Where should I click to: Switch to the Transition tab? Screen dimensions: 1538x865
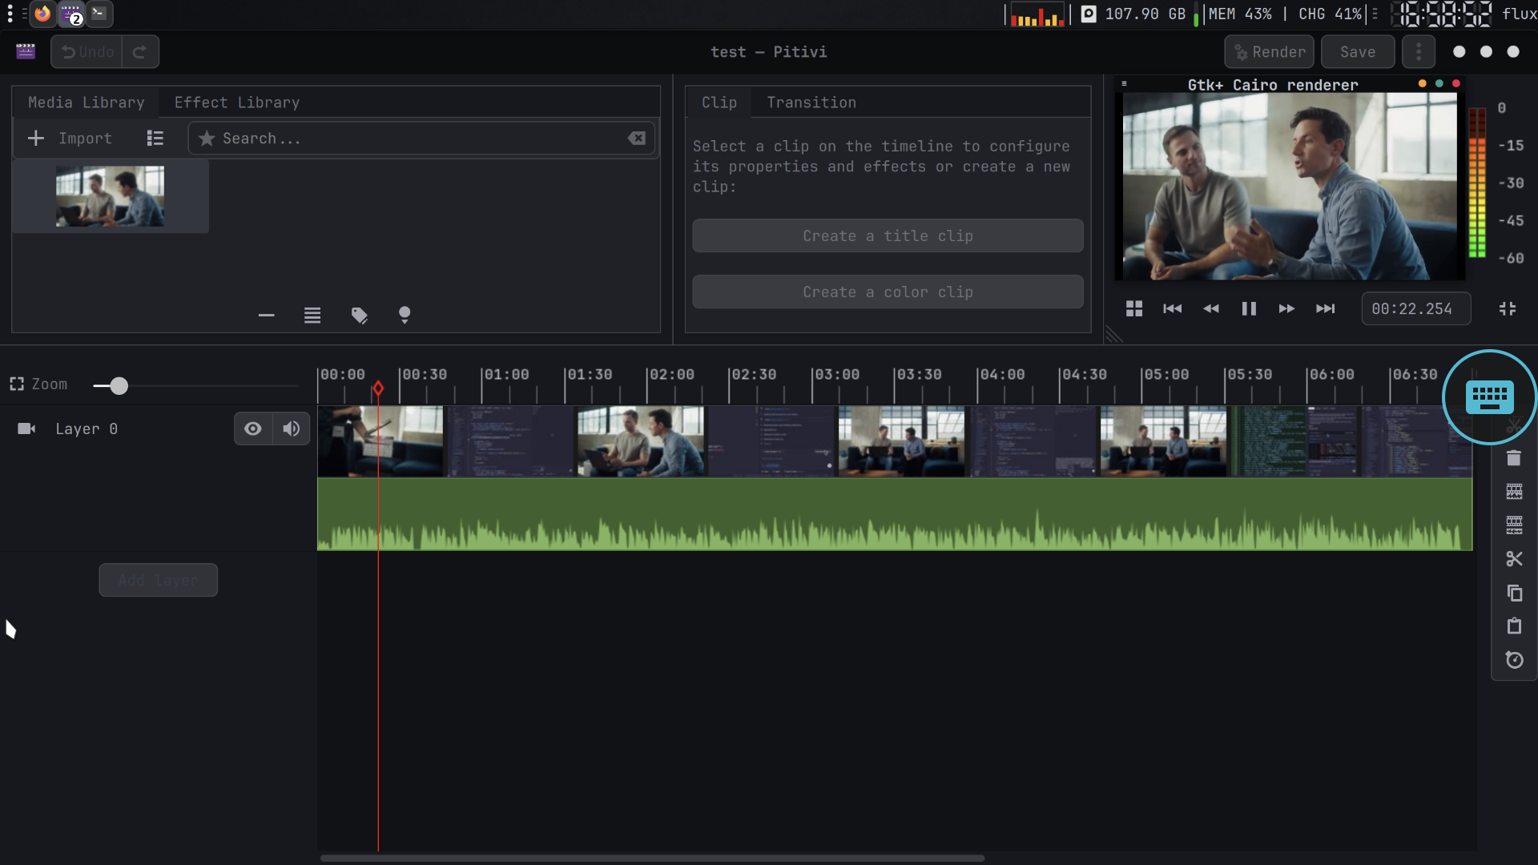[811, 103]
